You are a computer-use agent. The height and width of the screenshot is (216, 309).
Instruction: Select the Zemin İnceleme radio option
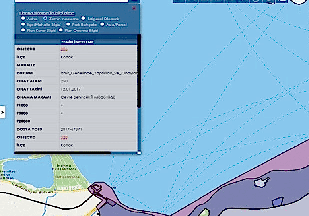click(x=45, y=18)
